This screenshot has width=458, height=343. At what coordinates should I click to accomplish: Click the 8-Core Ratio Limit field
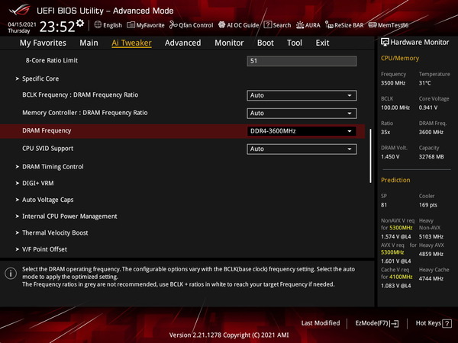[302, 61]
